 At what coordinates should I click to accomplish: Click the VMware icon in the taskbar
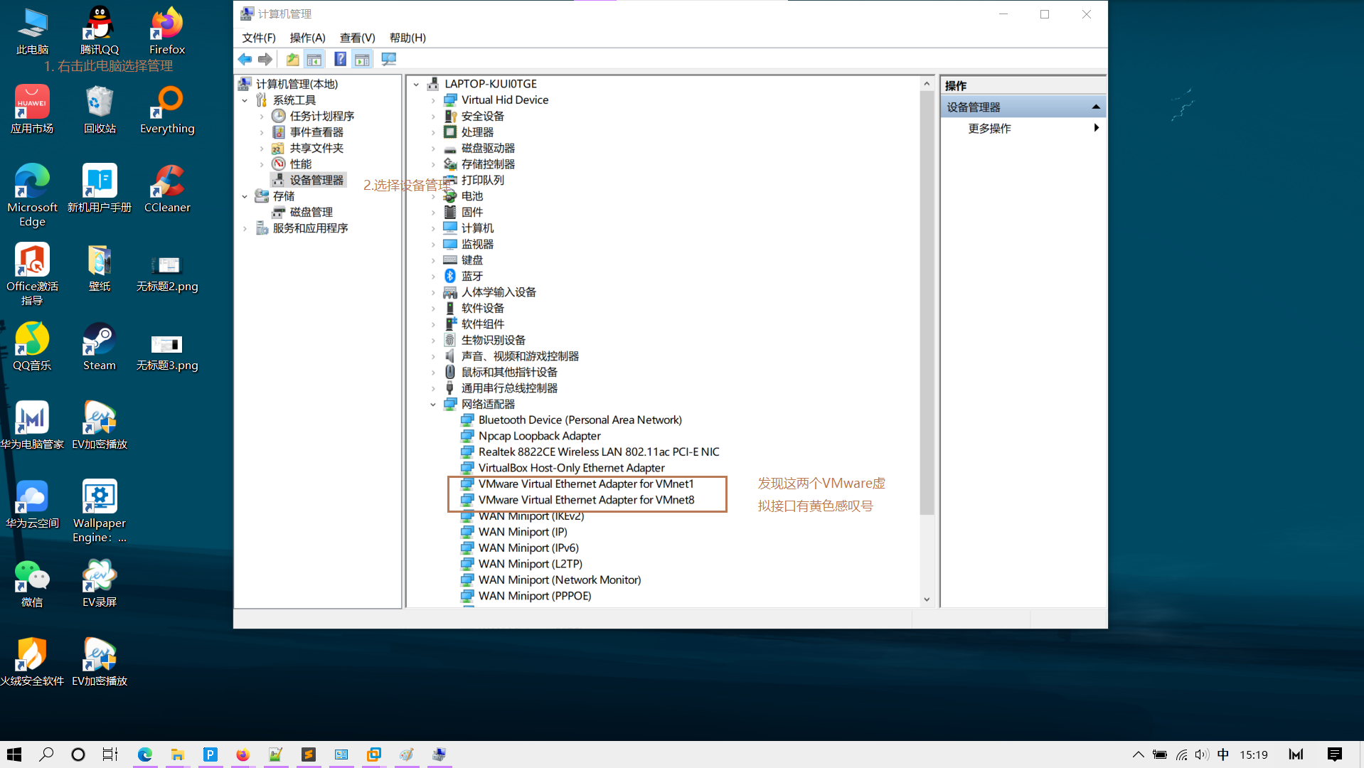(x=373, y=754)
